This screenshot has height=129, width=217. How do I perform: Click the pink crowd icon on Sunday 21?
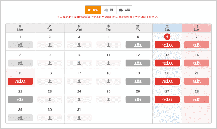[x=197, y=81]
